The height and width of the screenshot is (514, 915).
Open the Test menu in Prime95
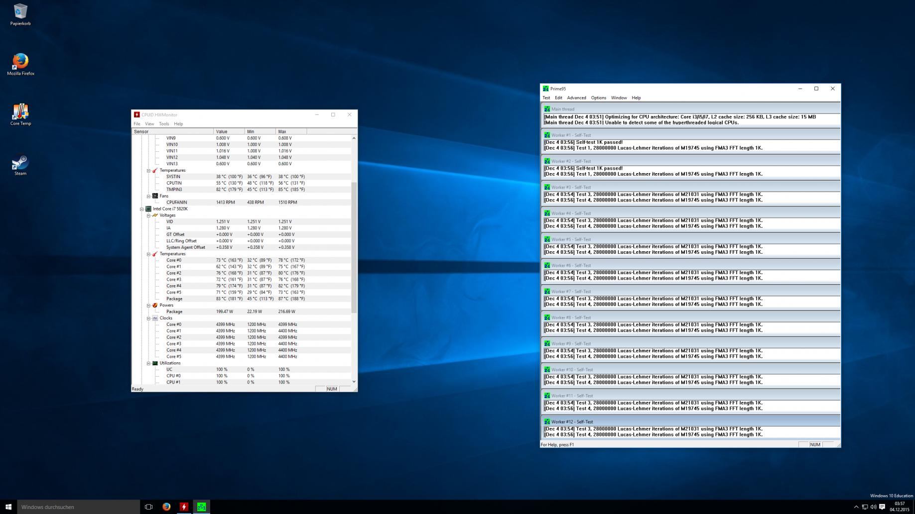tap(546, 98)
